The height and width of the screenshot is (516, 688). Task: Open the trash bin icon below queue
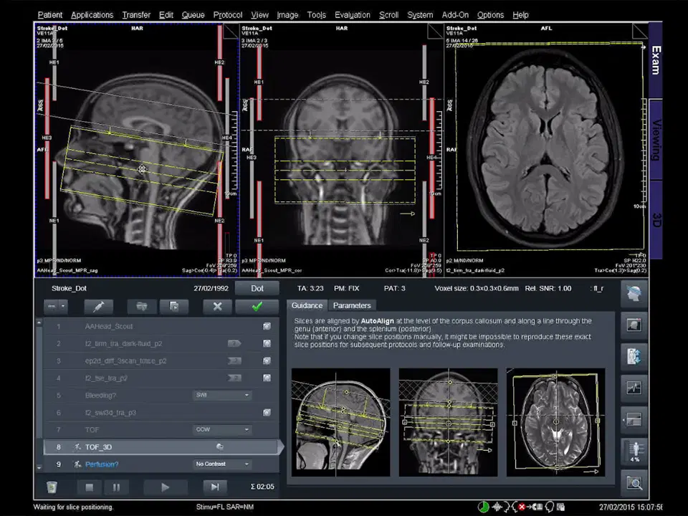pos(52,487)
